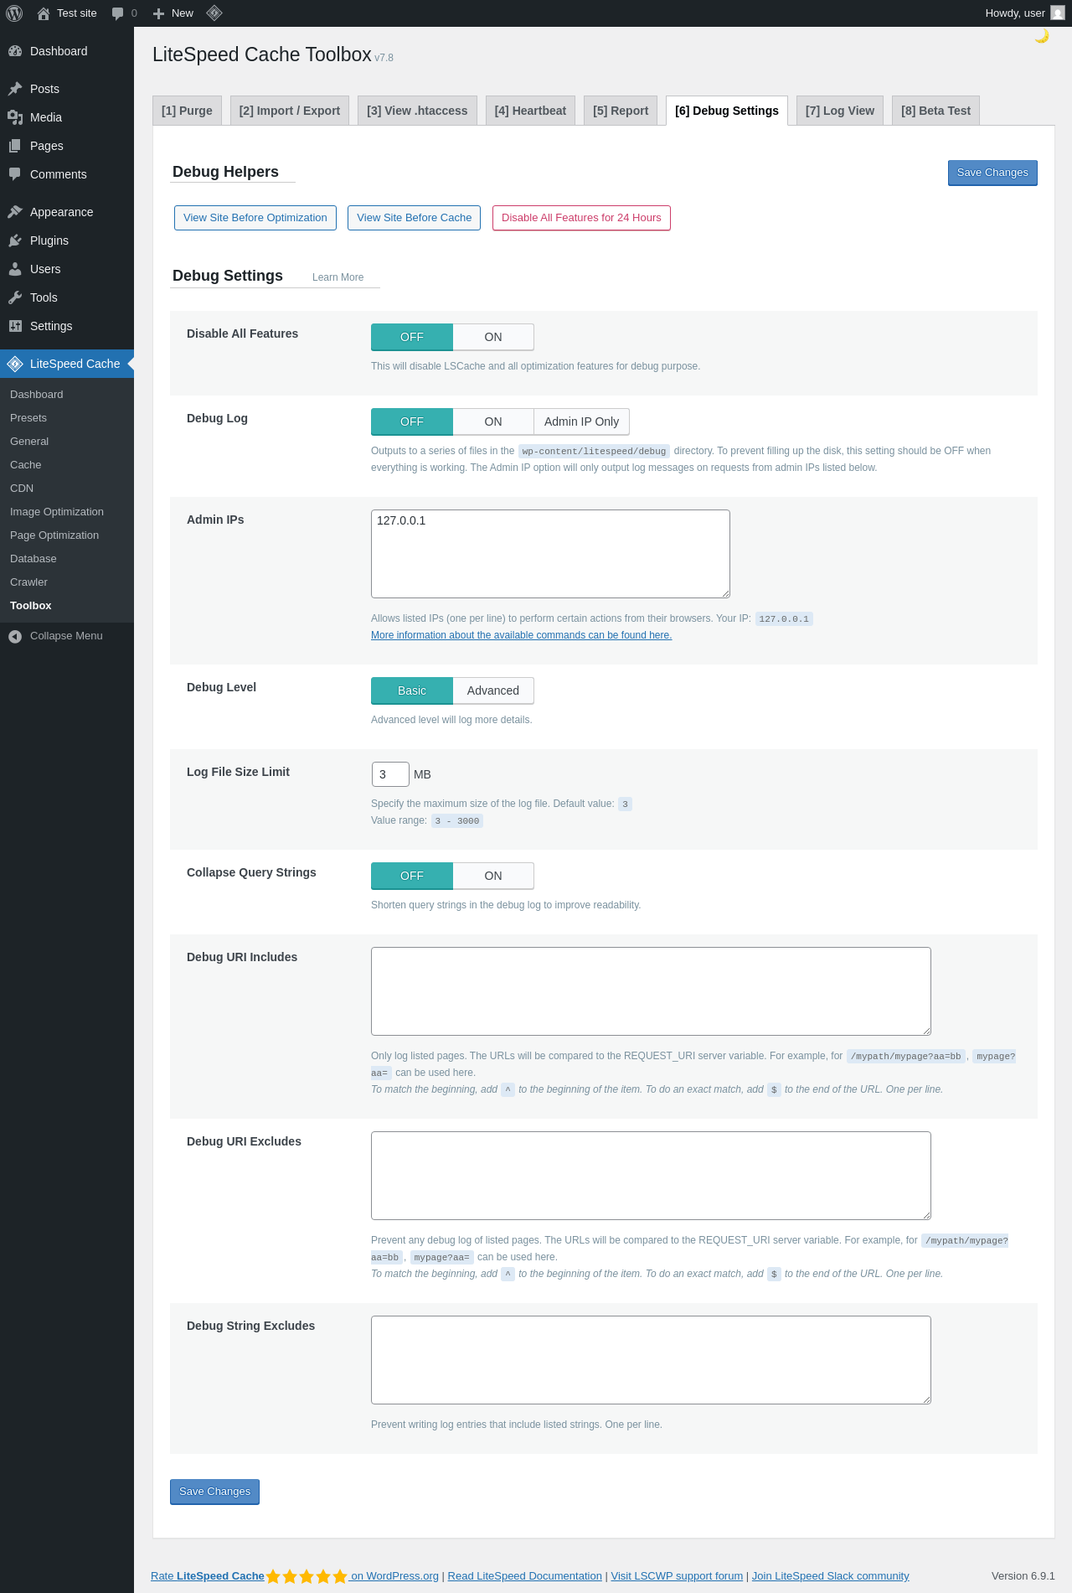The width and height of the screenshot is (1072, 1593).
Task: Click the Media icon in sidebar
Action: (15, 117)
